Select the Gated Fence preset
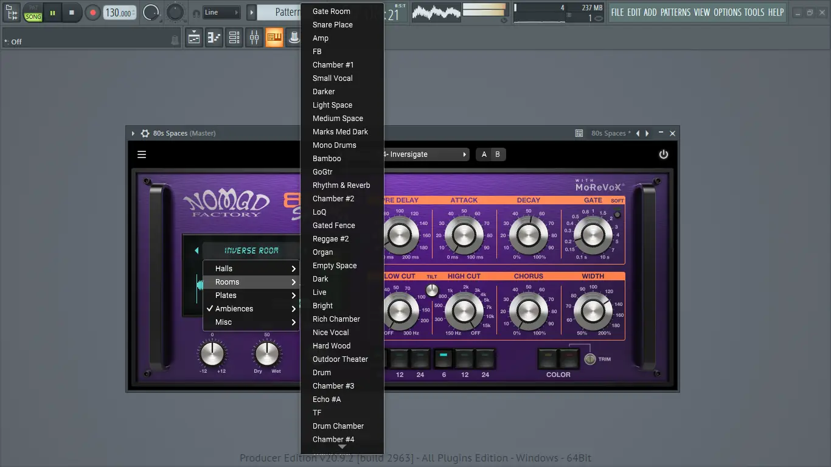Image resolution: width=831 pixels, height=467 pixels. click(342, 226)
